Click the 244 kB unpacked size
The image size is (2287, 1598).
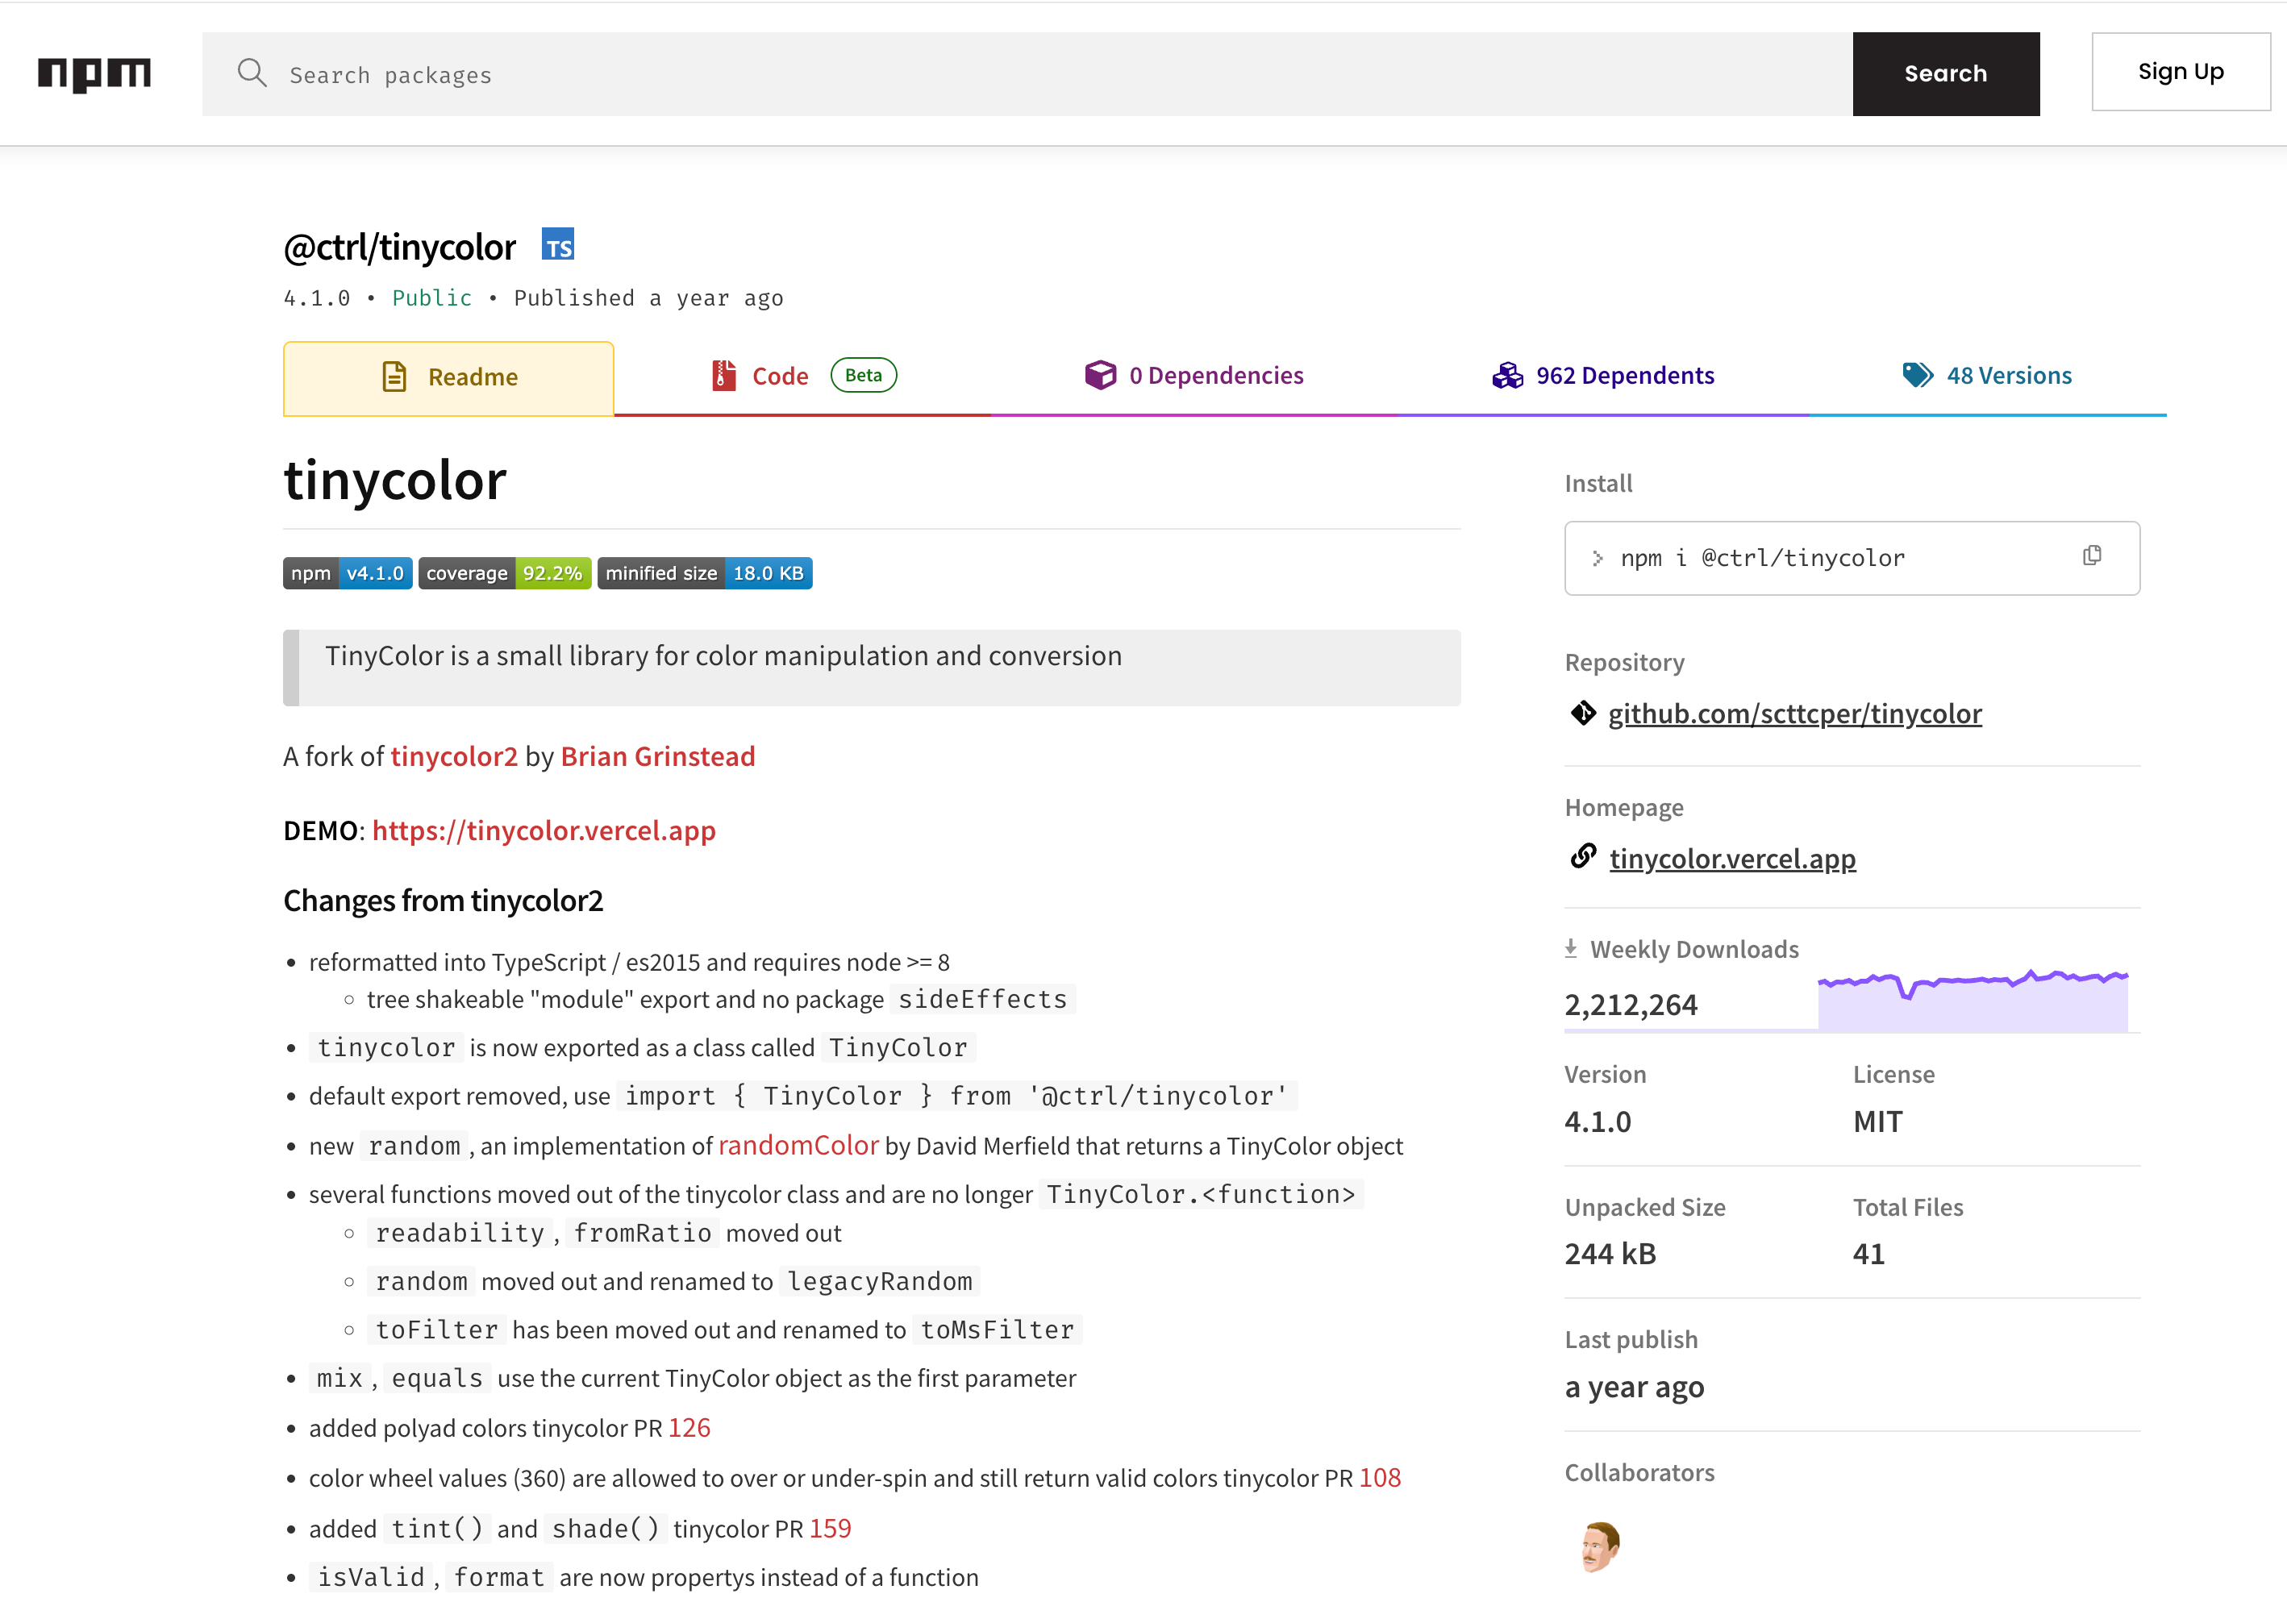pos(1610,1254)
